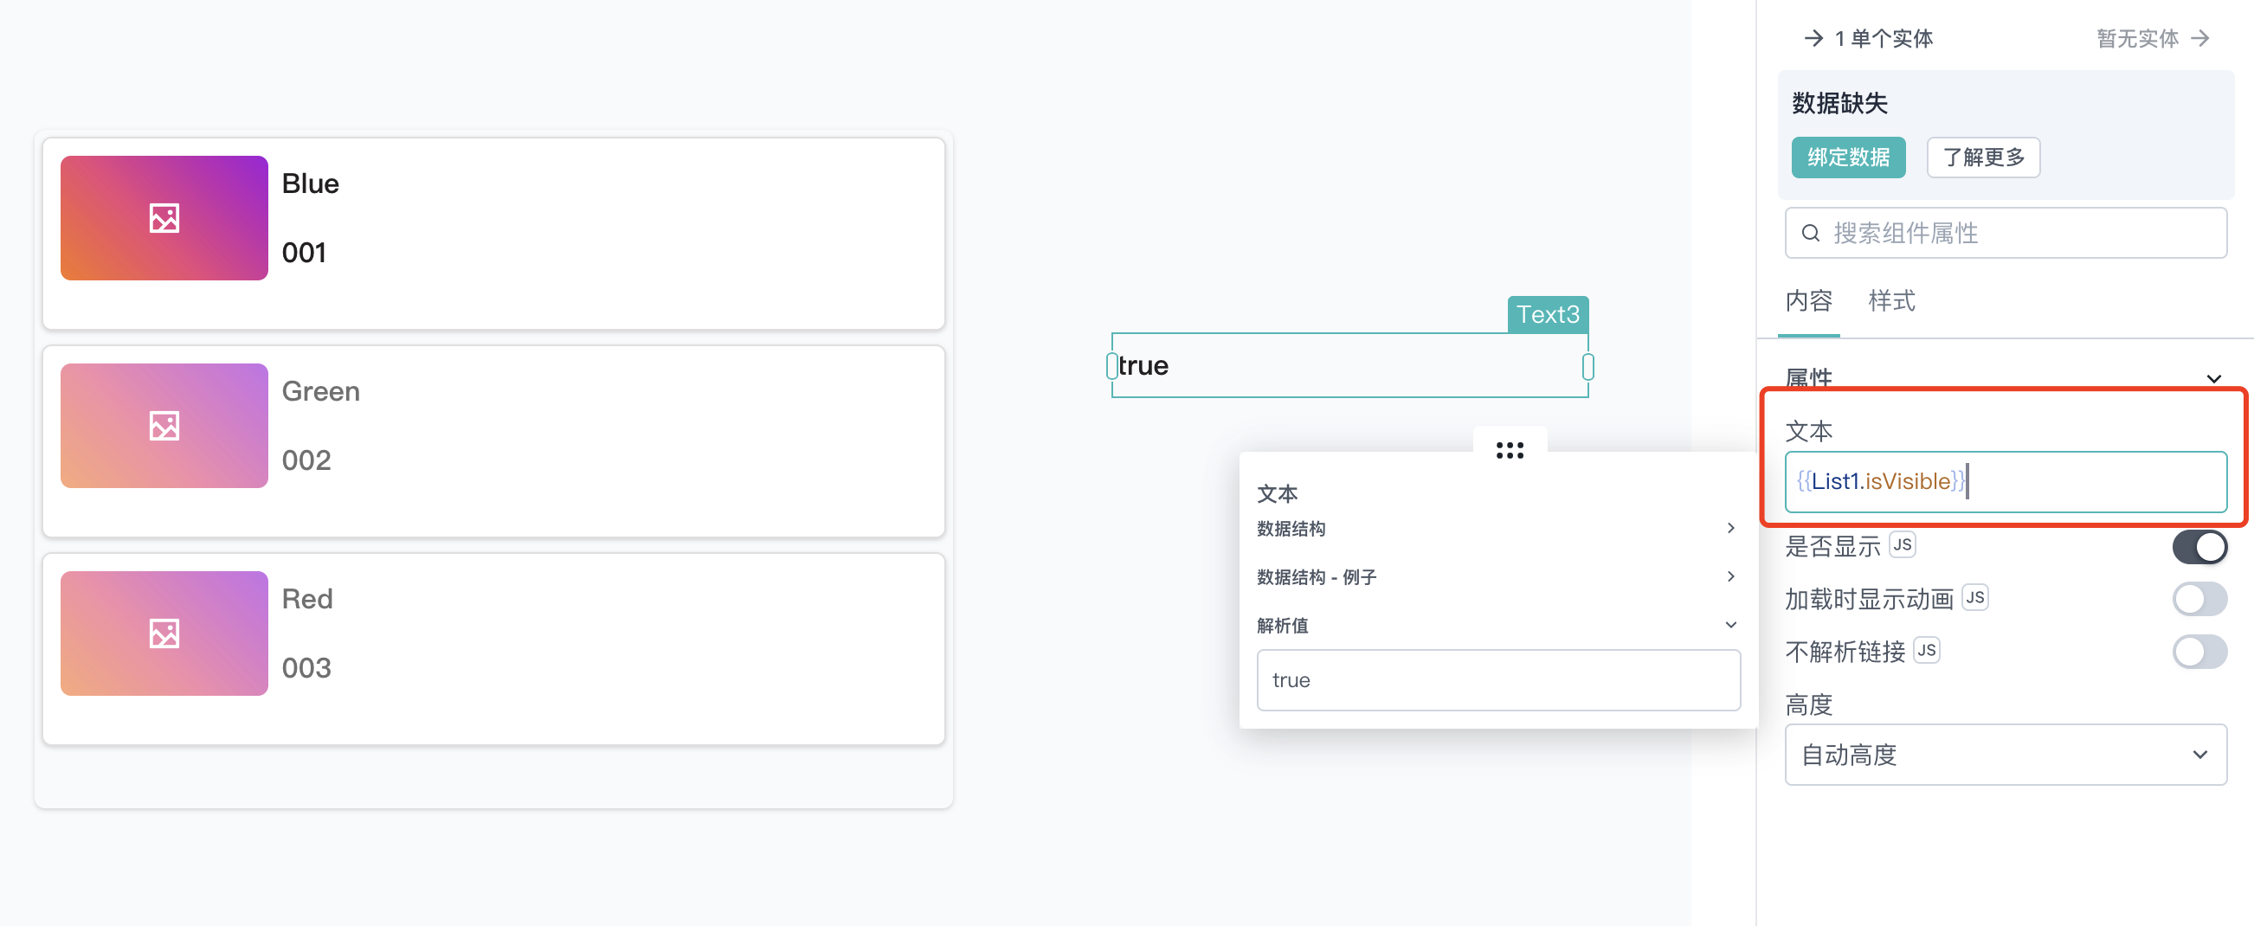2254x926 pixels.
Task: Open the 自动高度 height dropdown
Action: [2006, 755]
